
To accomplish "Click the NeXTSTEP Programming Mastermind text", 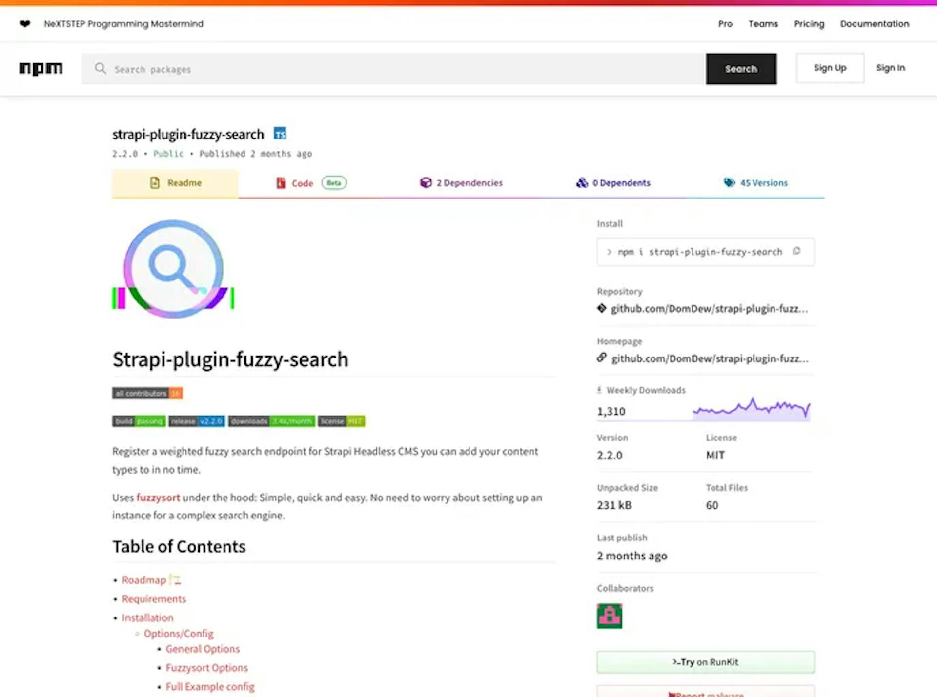I will [x=123, y=24].
